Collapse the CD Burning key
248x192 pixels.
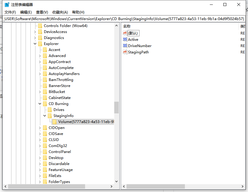[40, 103]
